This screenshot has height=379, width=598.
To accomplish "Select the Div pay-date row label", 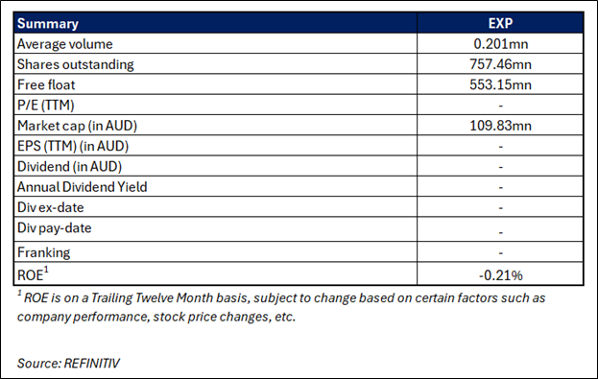I will pos(54,228).
